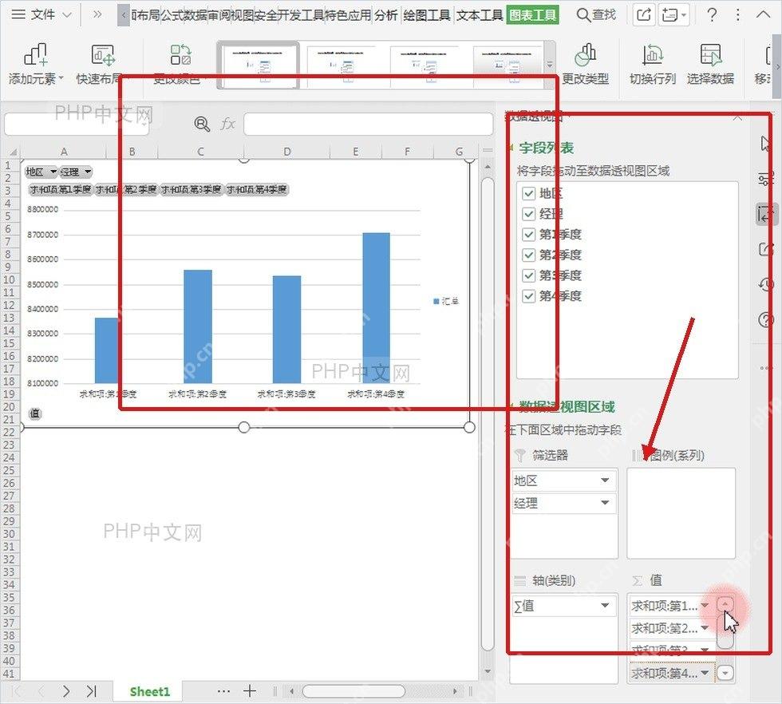The image size is (782, 704).
Task: Expand the 地区 item in 筛选器 area
Action: coord(605,480)
